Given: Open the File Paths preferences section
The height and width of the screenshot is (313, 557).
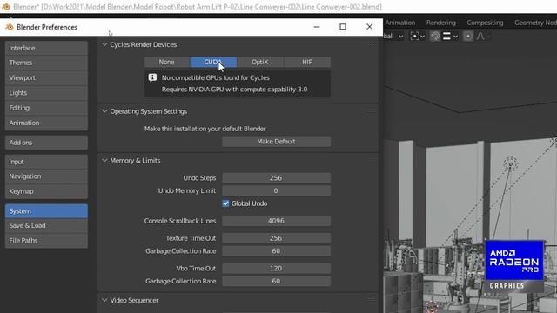Looking at the screenshot, I should [46, 241].
